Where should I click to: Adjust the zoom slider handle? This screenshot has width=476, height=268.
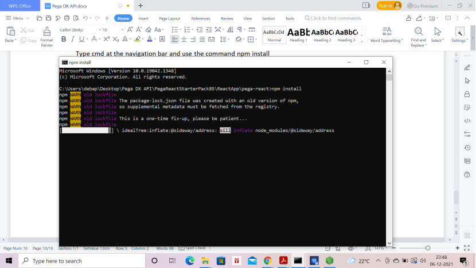click(x=428, y=248)
